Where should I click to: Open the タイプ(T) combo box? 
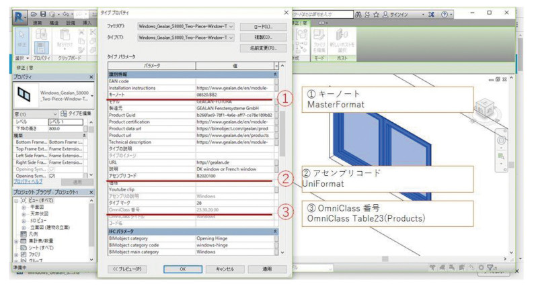(x=186, y=38)
